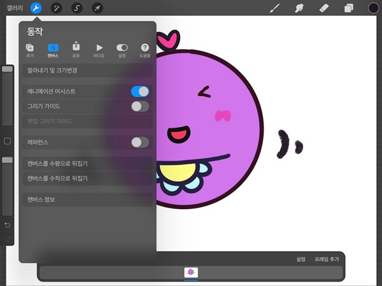Select the Smudge finger tool
The height and width of the screenshot is (286, 382).
299,8
